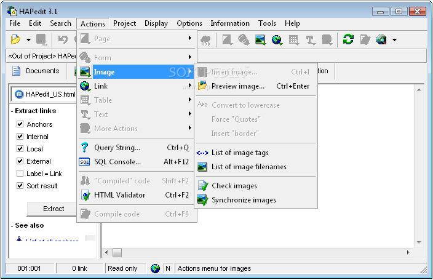Image resolution: width=433 pixels, height=280 pixels.
Task: Uncheck the External checkbox
Action: point(20,161)
